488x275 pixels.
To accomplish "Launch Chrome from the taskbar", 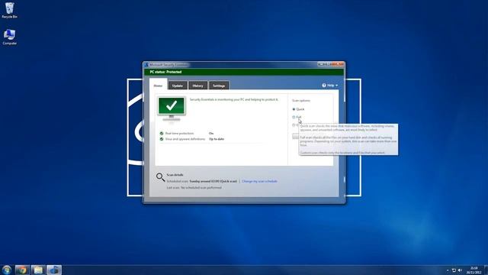I will point(22,270).
